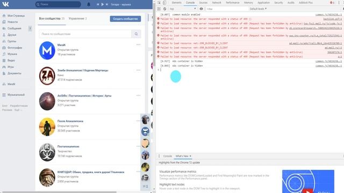Image resolution: width=344 pixels, height=193 pixels.
Task: Switch to the DevTools Memory tab
Action: (x=248, y=3)
